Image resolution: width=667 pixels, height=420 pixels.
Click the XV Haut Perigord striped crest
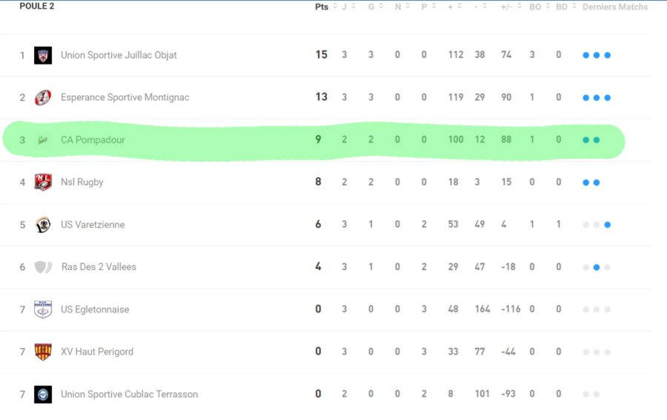(43, 352)
